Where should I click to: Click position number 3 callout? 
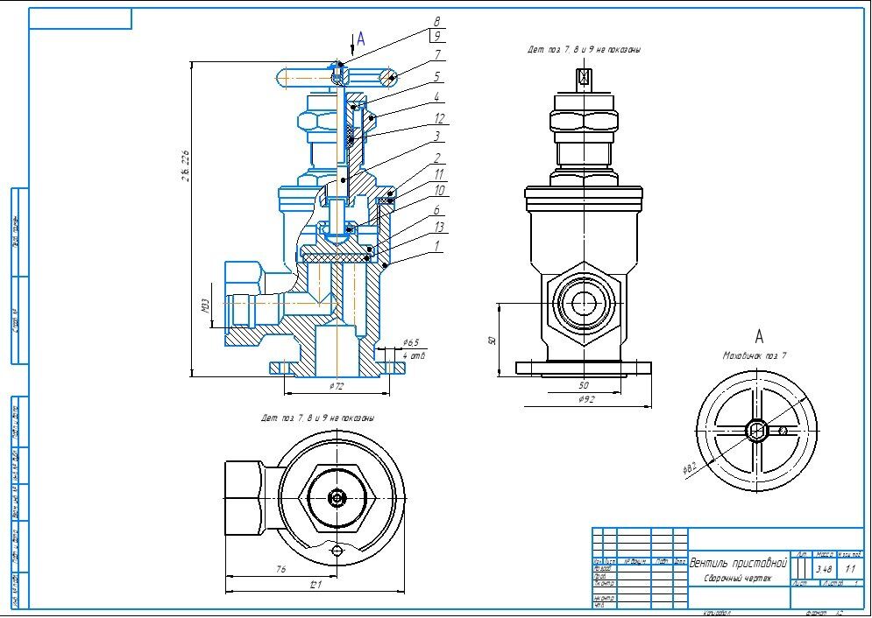click(437, 136)
